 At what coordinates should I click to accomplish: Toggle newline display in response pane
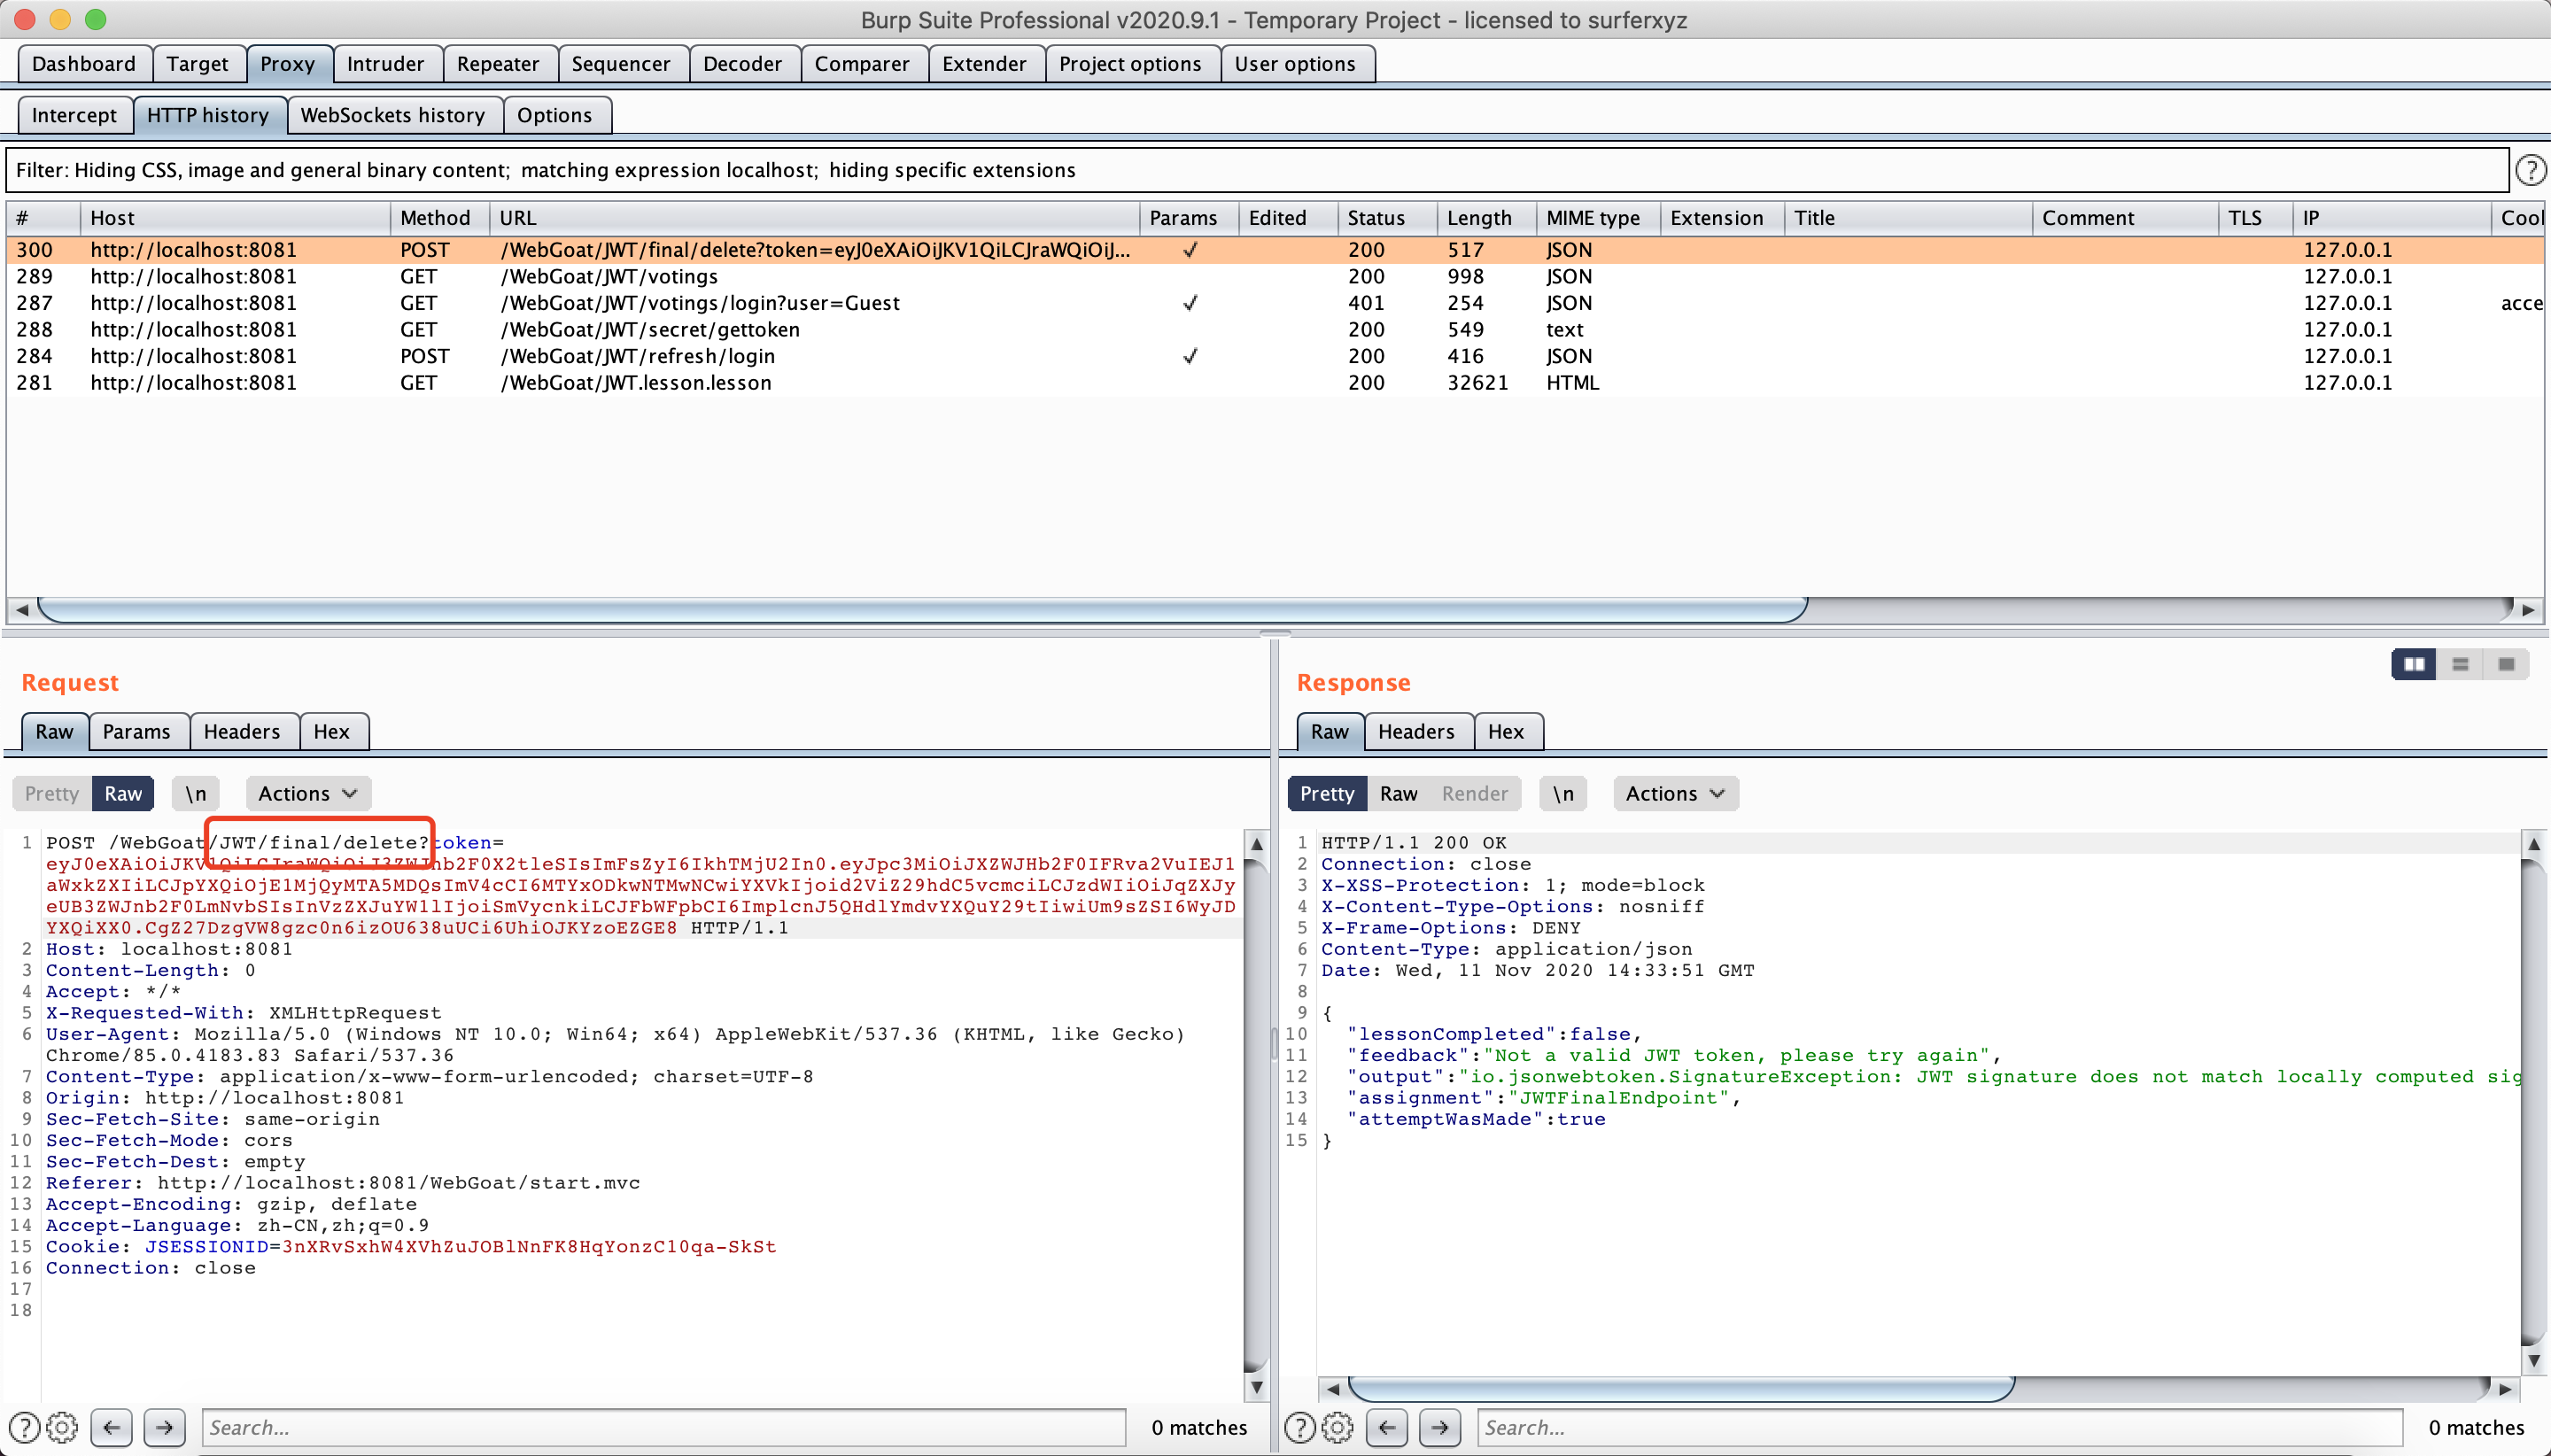pos(1563,793)
